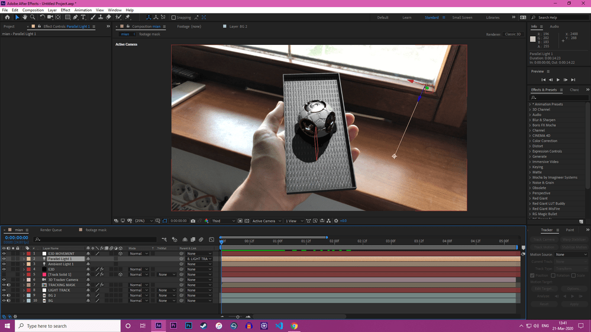Screen dimensions: 591x332
Task: Switch to the Render Queue tab
Action: coord(51,230)
